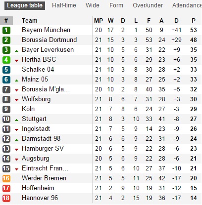Switch to the Half-time tab

(x=64, y=5)
